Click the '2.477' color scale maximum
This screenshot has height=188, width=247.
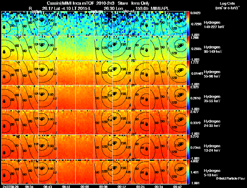pos(195,112)
